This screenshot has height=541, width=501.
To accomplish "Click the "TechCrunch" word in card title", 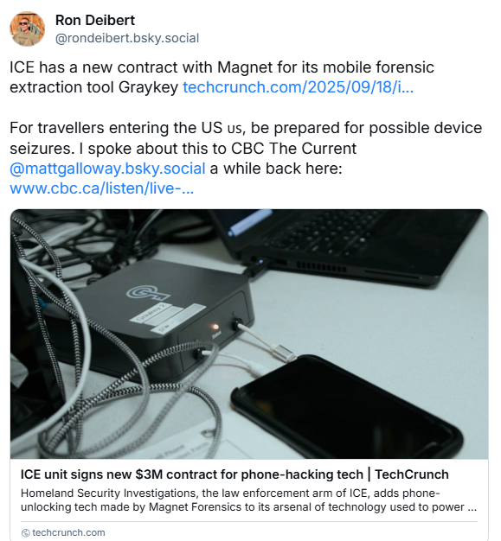I will point(412,474).
